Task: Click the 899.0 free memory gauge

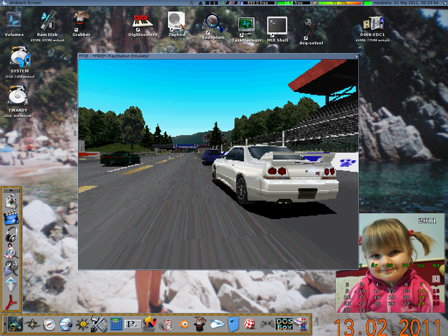Action: tap(258, 3)
